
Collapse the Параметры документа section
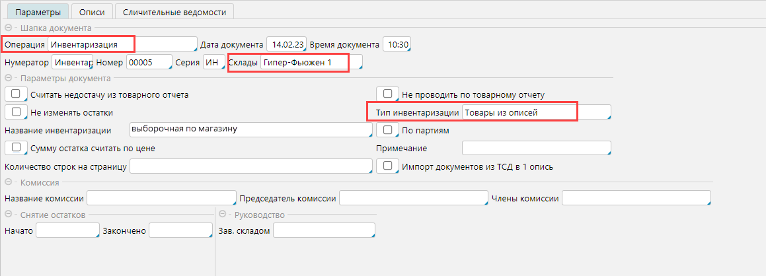[x=8, y=79]
